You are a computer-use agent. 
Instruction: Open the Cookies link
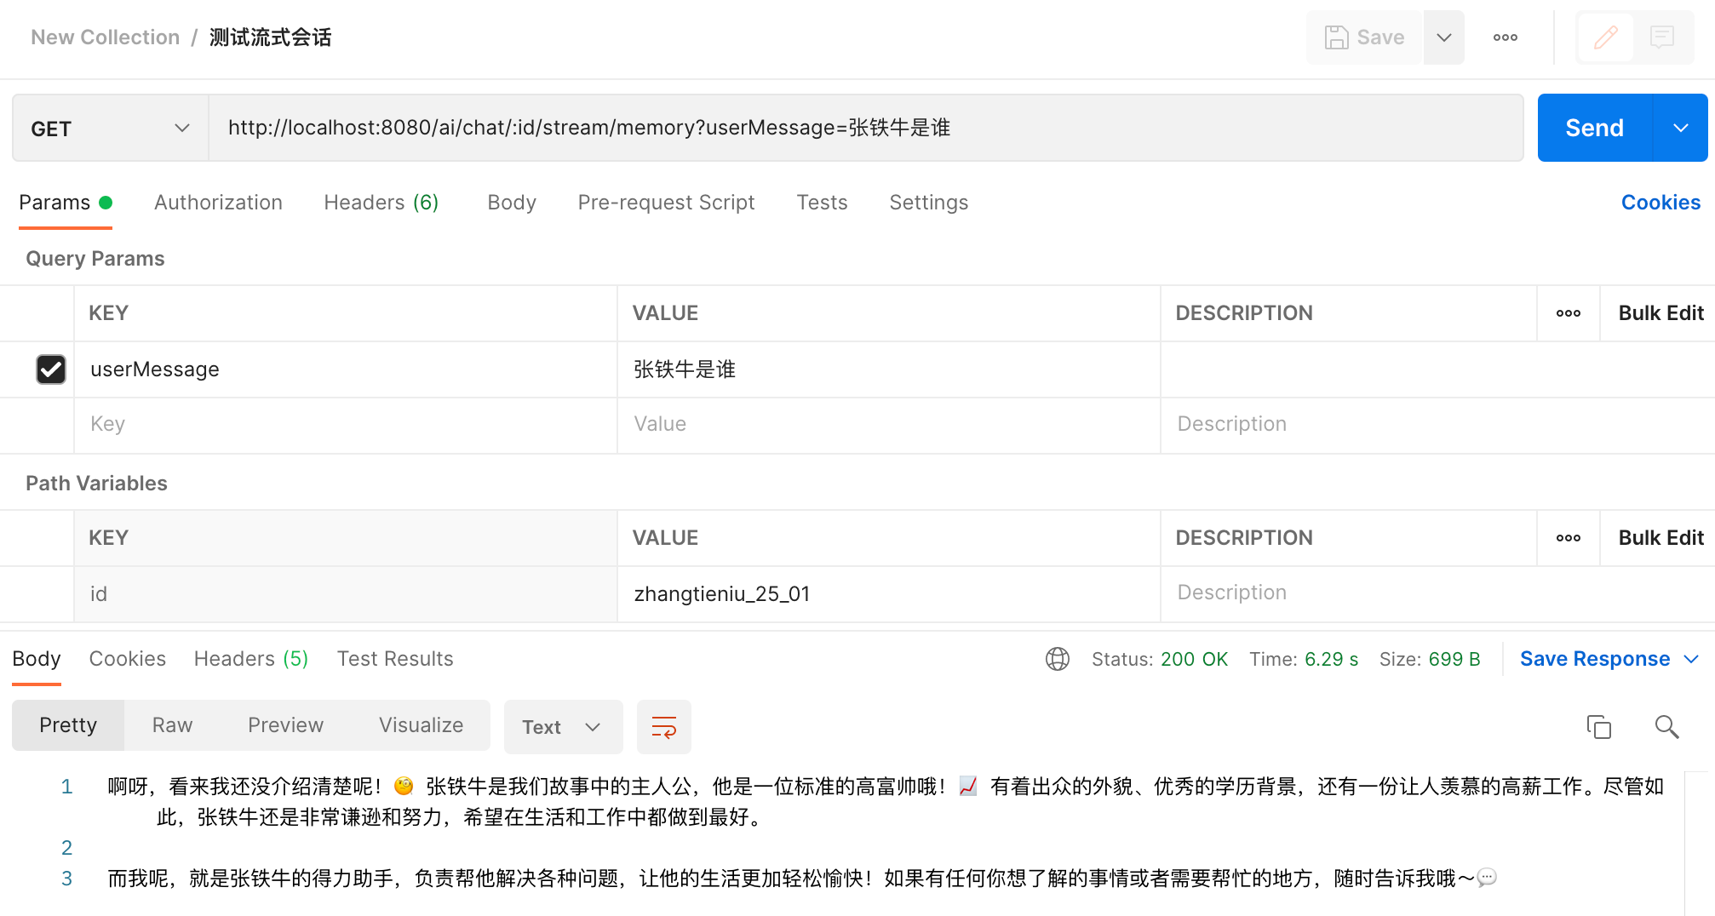tap(1660, 203)
